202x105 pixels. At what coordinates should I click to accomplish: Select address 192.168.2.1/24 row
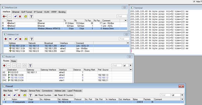coord(66,51)
